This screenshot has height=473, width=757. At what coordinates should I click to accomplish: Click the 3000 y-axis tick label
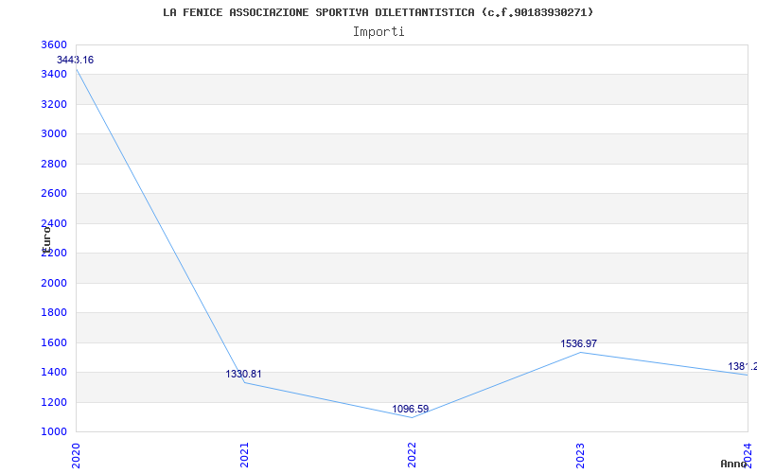click(x=54, y=133)
